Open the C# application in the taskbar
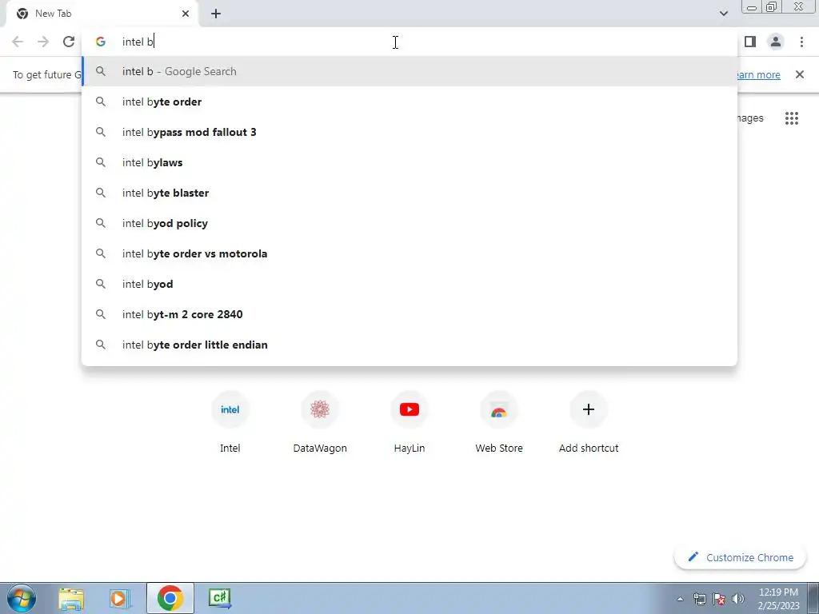Screen dimensions: 819x614 pyautogui.click(x=219, y=598)
